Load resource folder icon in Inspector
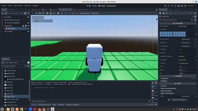Screen dimensions: 198x111 pos(163,13)
